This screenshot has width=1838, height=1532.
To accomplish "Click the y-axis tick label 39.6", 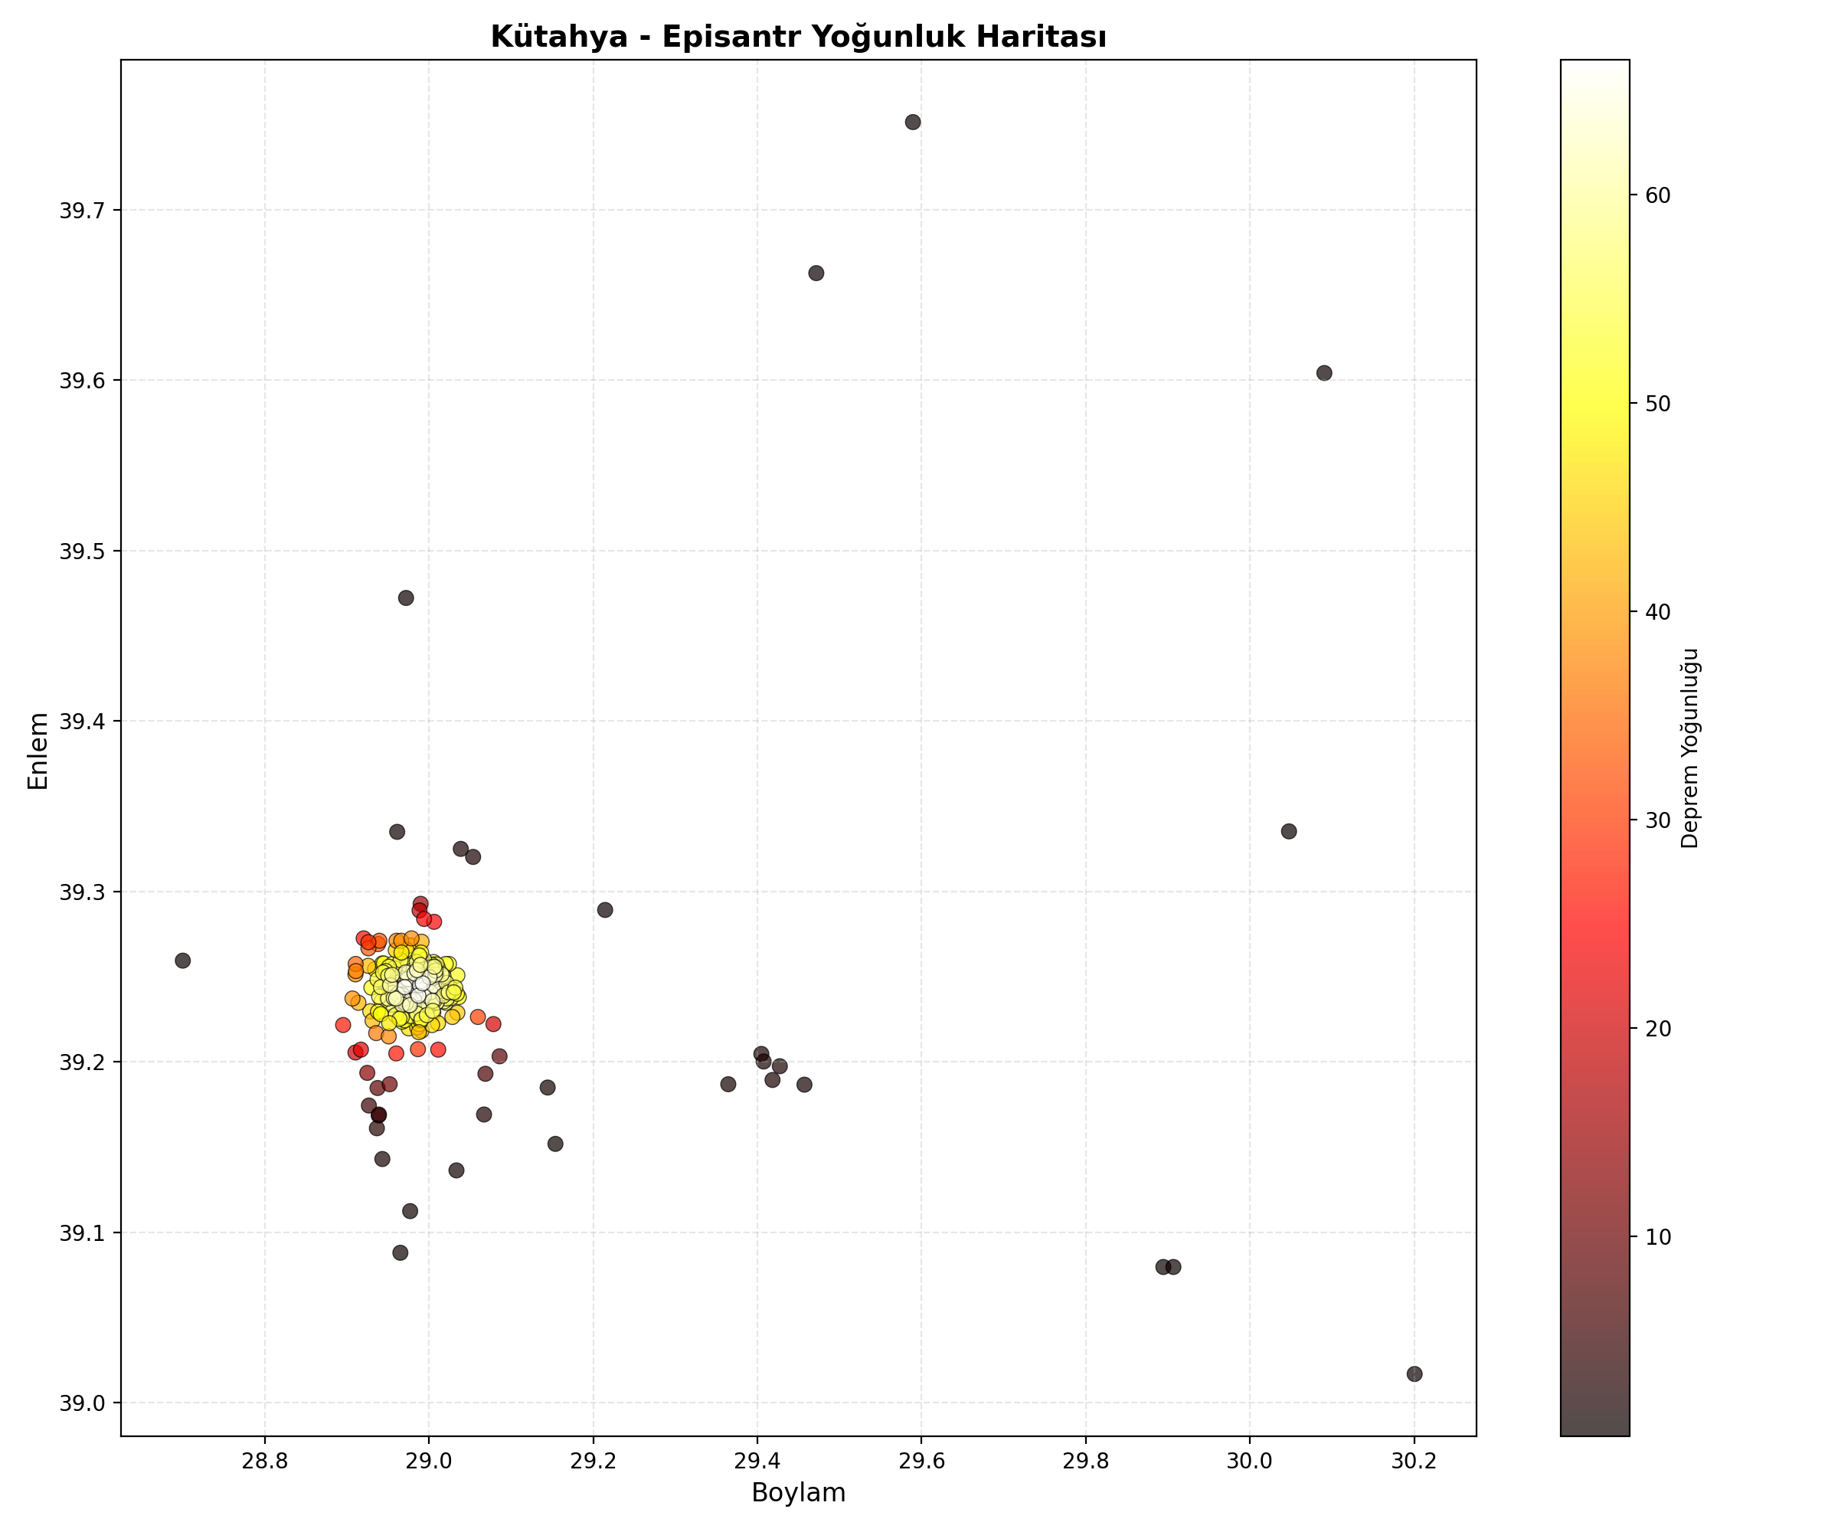I will [x=83, y=381].
